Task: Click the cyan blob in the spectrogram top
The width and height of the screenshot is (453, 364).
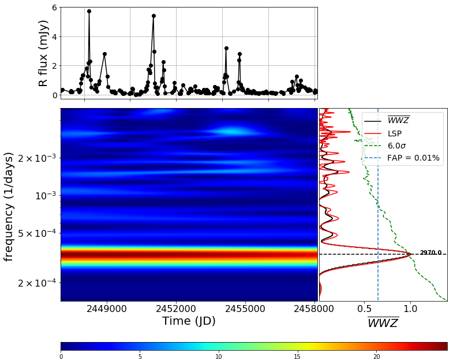Action: tap(233, 131)
